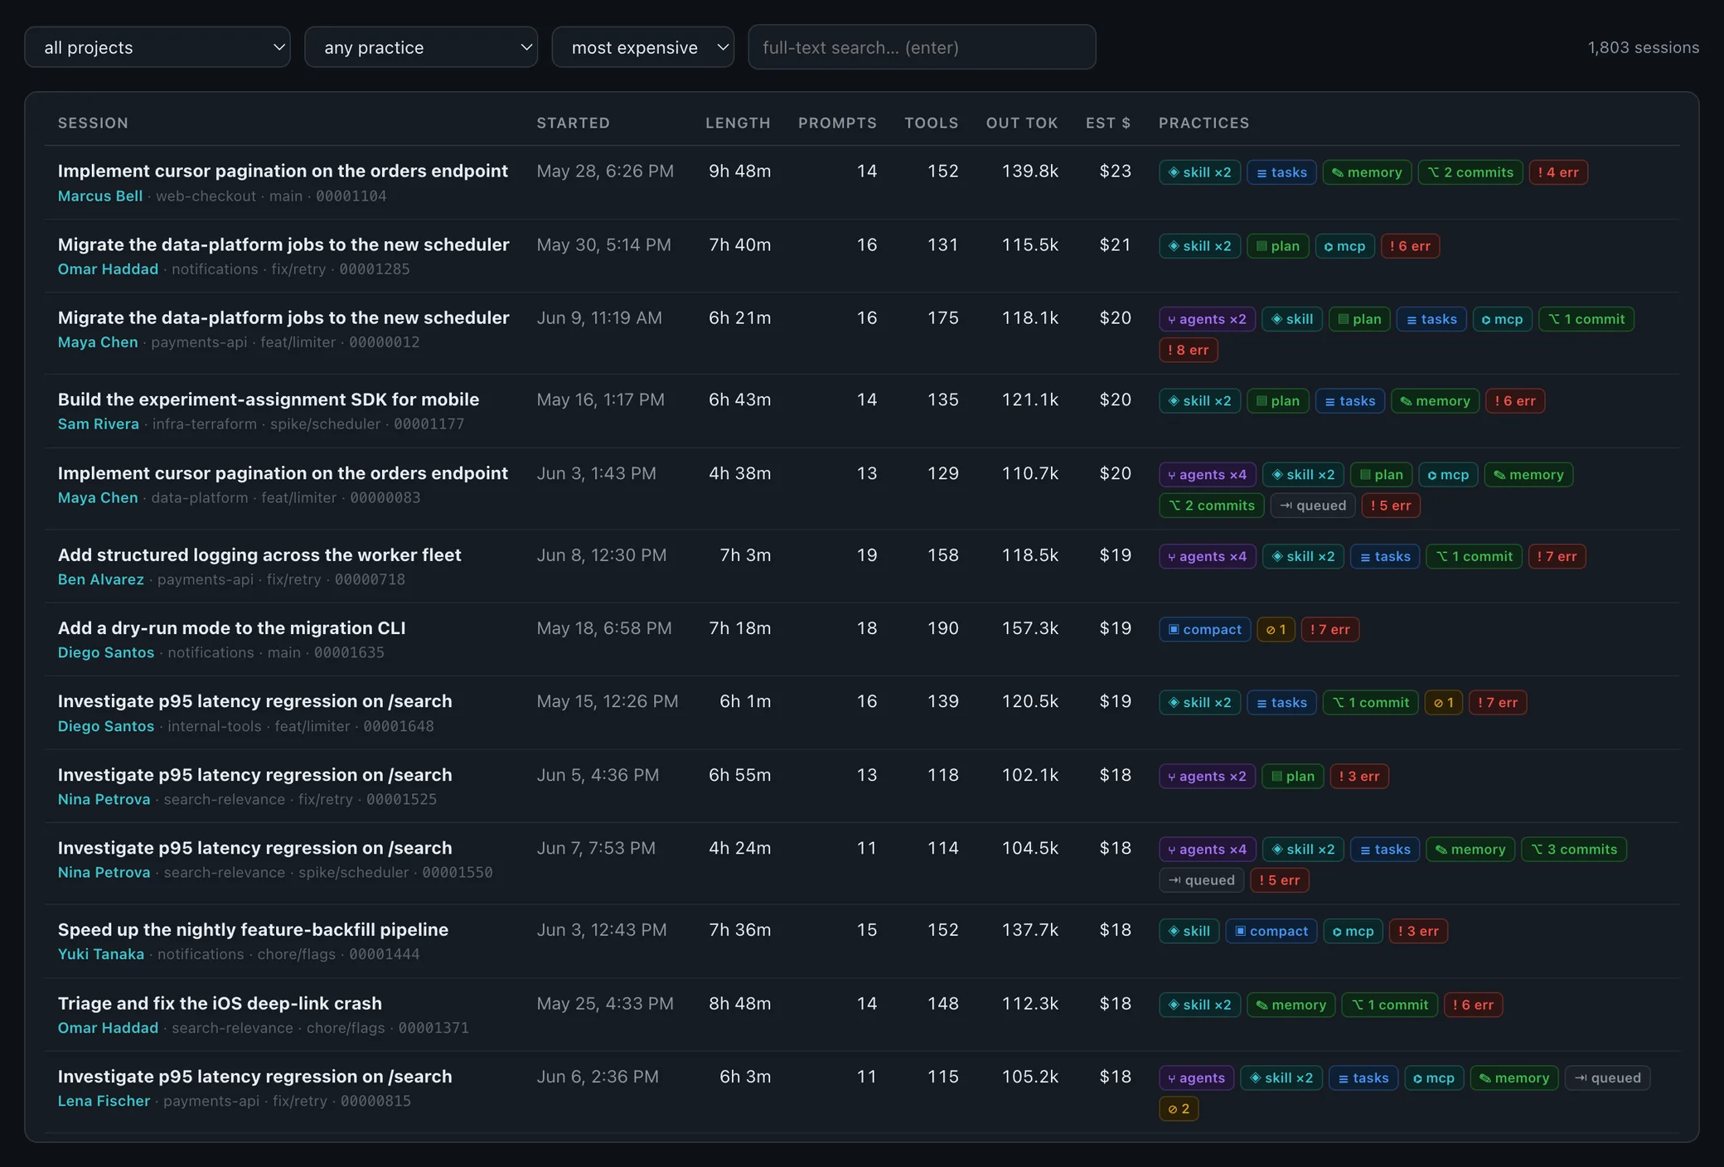Sort by the EST $ column header
1724x1167 pixels.
click(x=1108, y=123)
